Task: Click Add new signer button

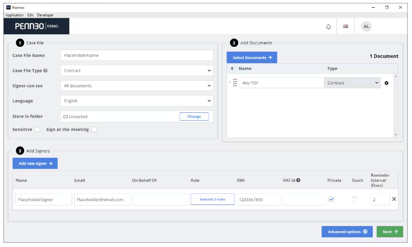Action: click(35, 164)
